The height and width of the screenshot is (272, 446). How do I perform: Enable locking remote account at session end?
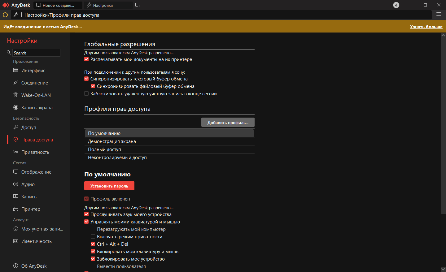[86, 93]
